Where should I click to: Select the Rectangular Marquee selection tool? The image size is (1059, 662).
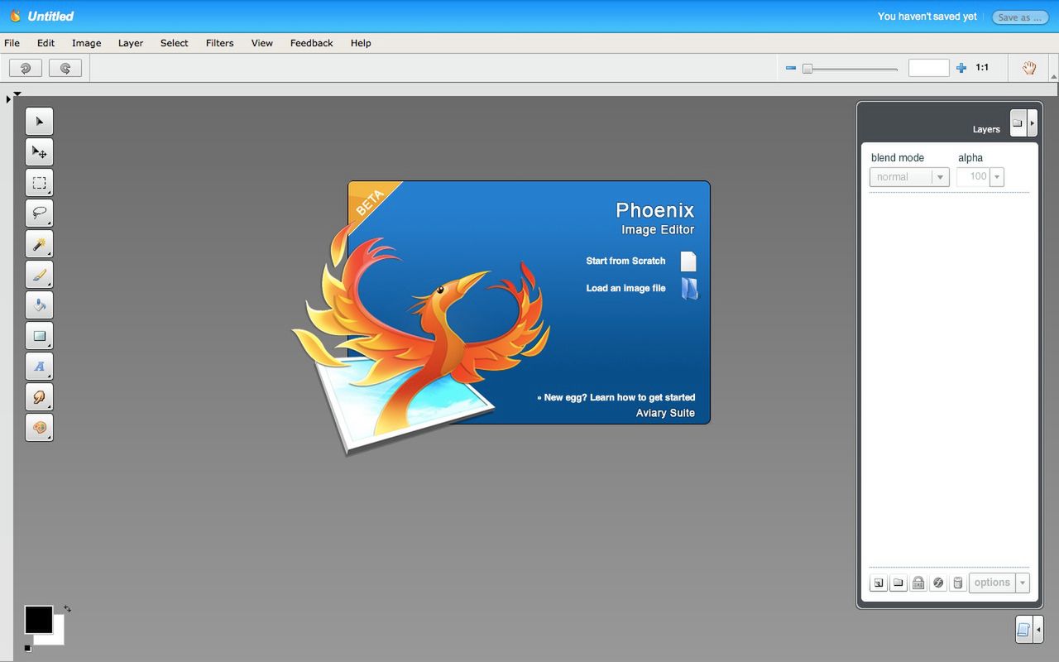coord(39,183)
